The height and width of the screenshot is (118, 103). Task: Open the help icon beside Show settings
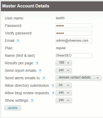32,101
